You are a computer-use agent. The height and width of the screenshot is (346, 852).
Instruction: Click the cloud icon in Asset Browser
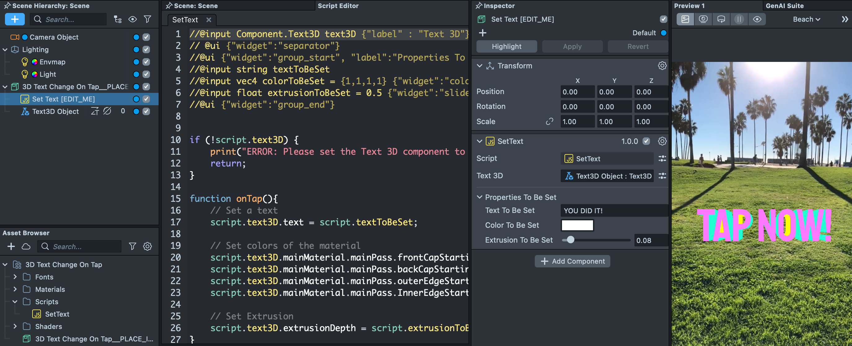pos(26,246)
